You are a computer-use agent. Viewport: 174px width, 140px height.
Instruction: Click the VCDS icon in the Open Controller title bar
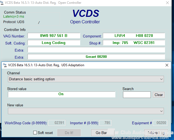(2, 3)
